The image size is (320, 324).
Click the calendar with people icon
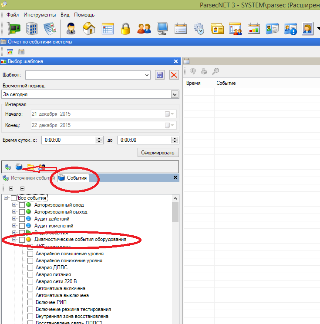236,29
